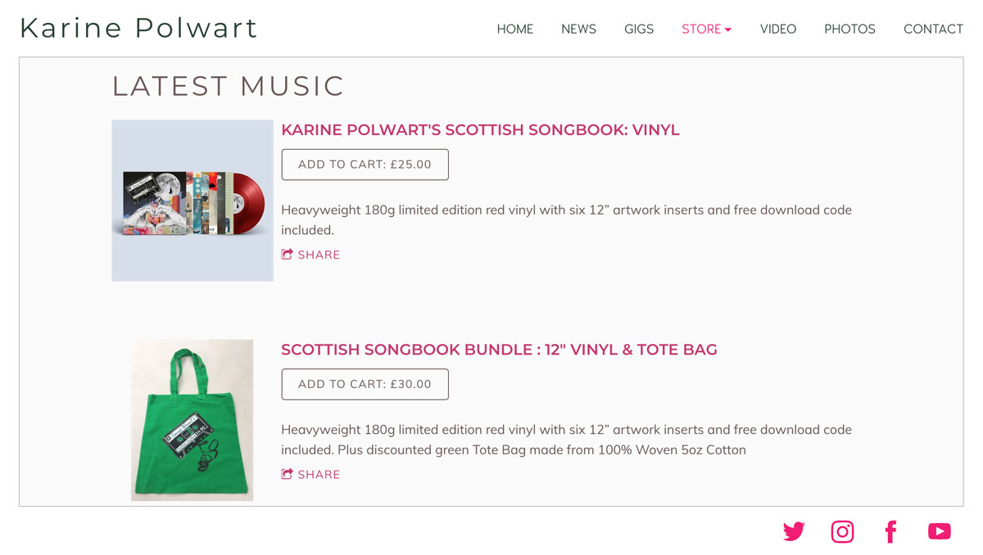Click the red vinyl album thumbnail

193,201
